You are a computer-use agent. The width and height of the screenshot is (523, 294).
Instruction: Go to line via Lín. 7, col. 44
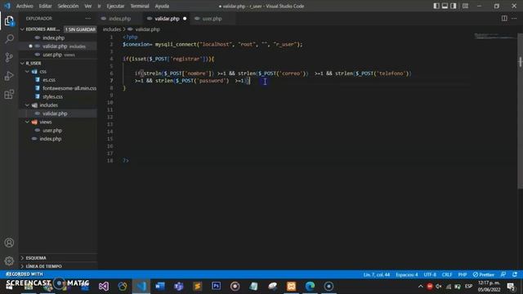tap(377, 274)
